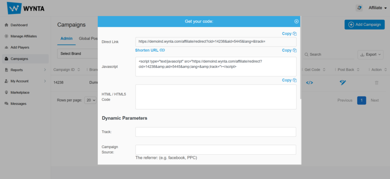Click page number 1
This screenshot has height=179, width=390.
(x=362, y=100)
